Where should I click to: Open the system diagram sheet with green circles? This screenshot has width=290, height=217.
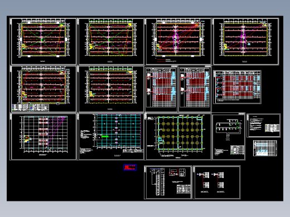(x=229, y=136)
